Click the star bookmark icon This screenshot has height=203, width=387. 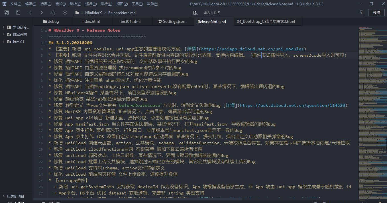(x=53, y=13)
